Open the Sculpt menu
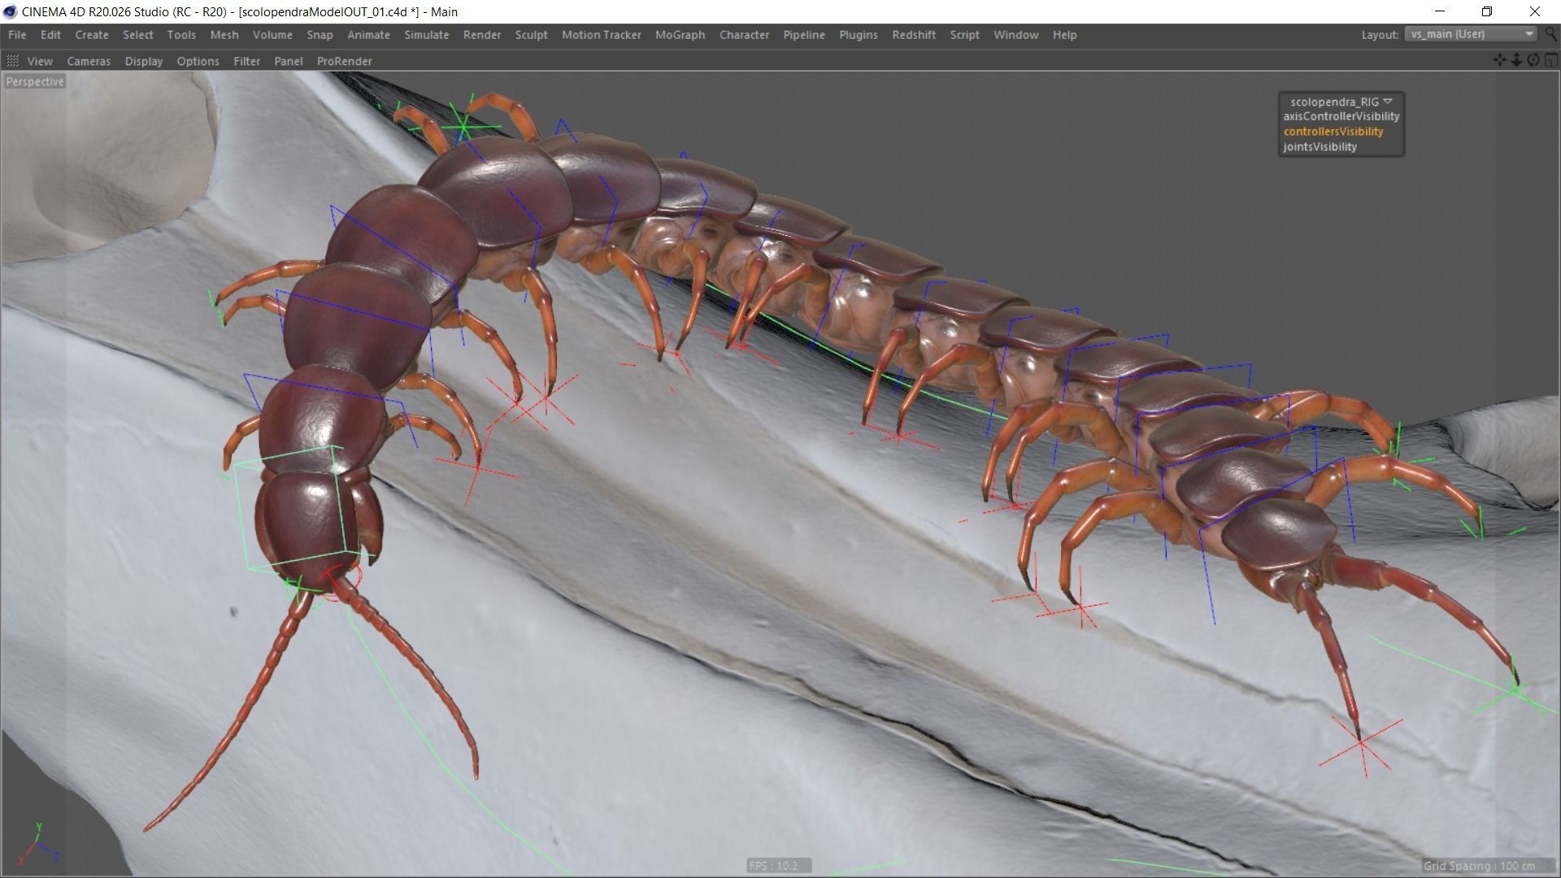The width and height of the screenshot is (1561, 878). [531, 35]
